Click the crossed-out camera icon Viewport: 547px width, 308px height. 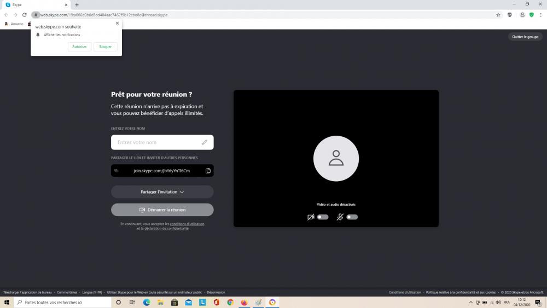pos(311,217)
